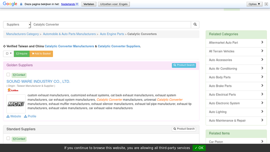Click the Catalytic Converter search field

click(x=111, y=25)
